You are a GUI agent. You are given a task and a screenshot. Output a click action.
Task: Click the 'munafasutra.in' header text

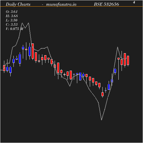[x=61, y=4]
